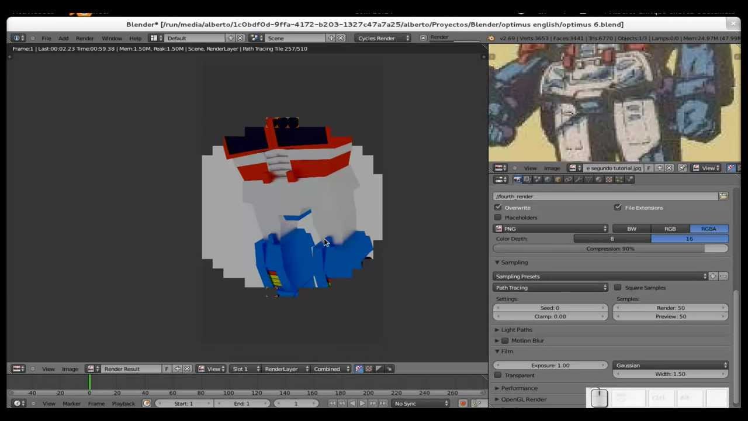
Task: Enable the Motion Blur checkbox
Action: coord(505,340)
